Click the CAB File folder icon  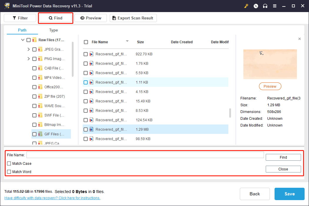click(40, 68)
